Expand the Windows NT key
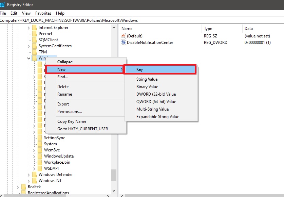The height and width of the screenshot is (197, 284). click(29, 181)
